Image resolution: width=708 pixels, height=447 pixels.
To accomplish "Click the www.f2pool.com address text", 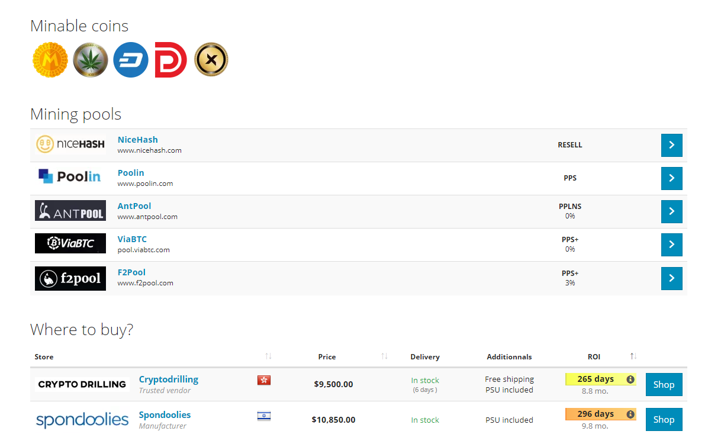I will tap(146, 283).
